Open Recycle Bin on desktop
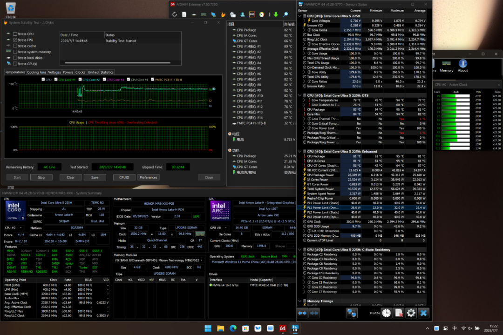The width and height of the screenshot is (503, 335). pyautogui.click(x=11, y=10)
